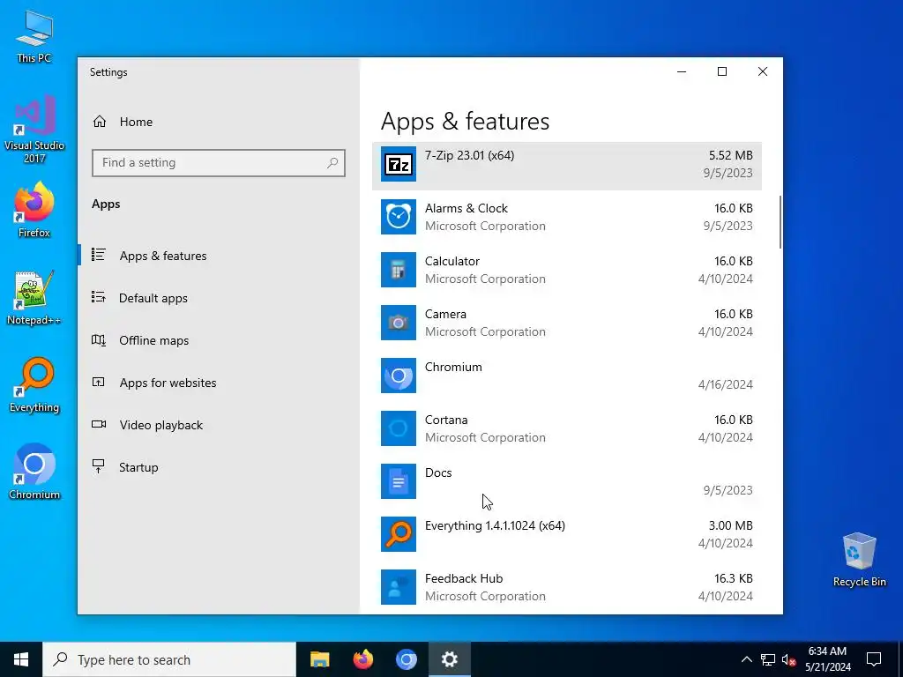
Task: Open Chromium from the taskbar
Action: click(406, 659)
